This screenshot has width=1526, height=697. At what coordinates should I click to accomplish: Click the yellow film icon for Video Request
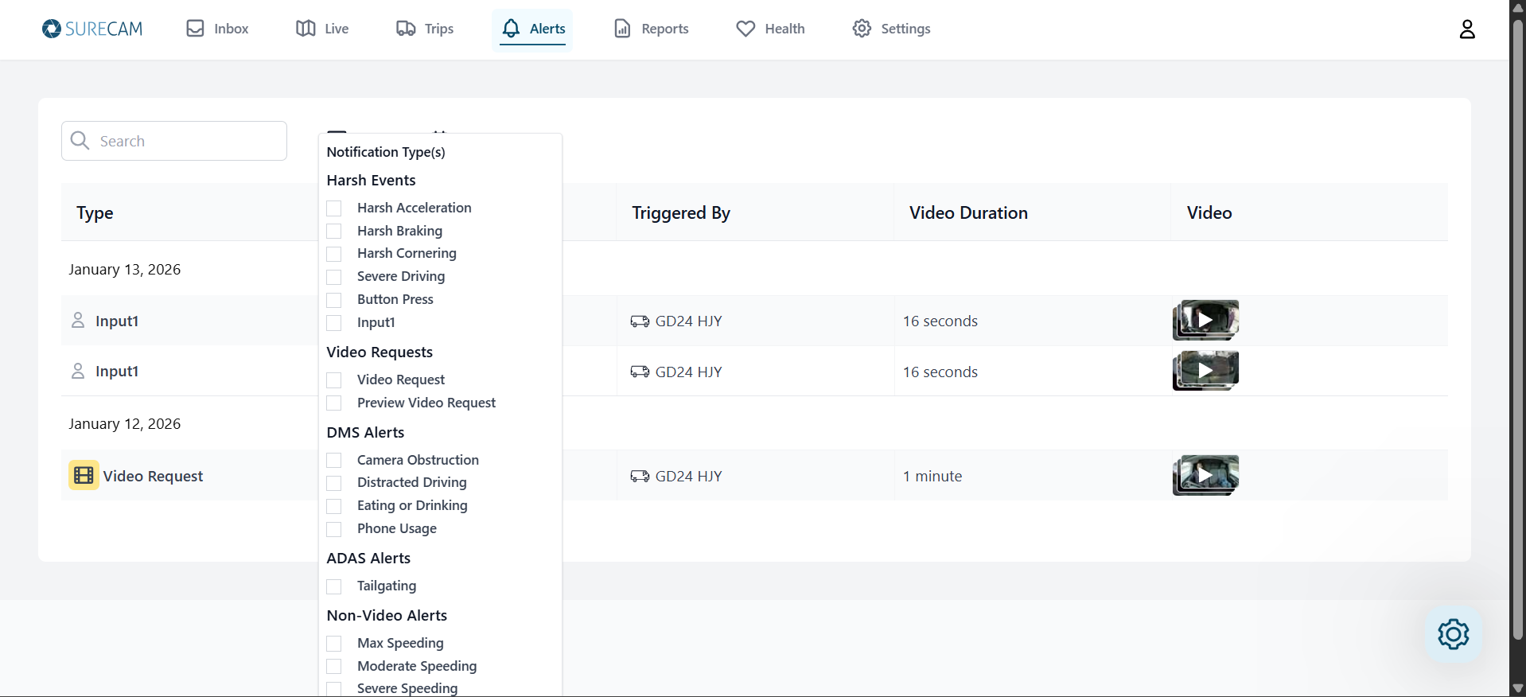click(x=84, y=475)
